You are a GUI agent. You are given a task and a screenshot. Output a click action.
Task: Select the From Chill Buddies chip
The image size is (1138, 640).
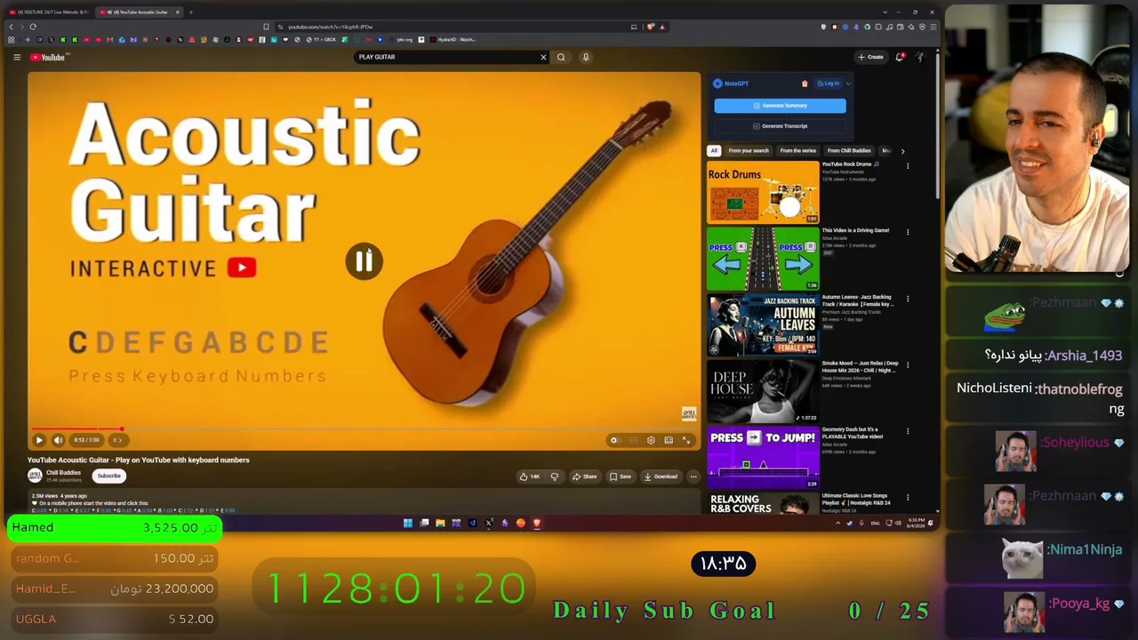point(849,151)
